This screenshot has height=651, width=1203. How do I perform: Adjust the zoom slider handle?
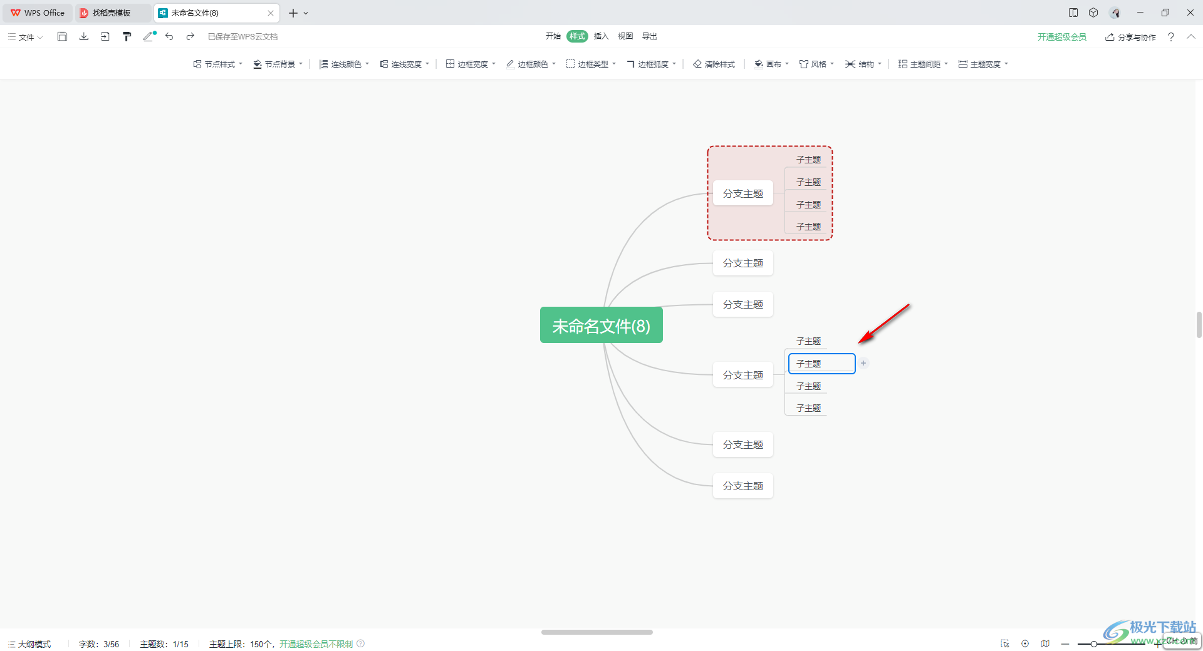coord(1093,644)
